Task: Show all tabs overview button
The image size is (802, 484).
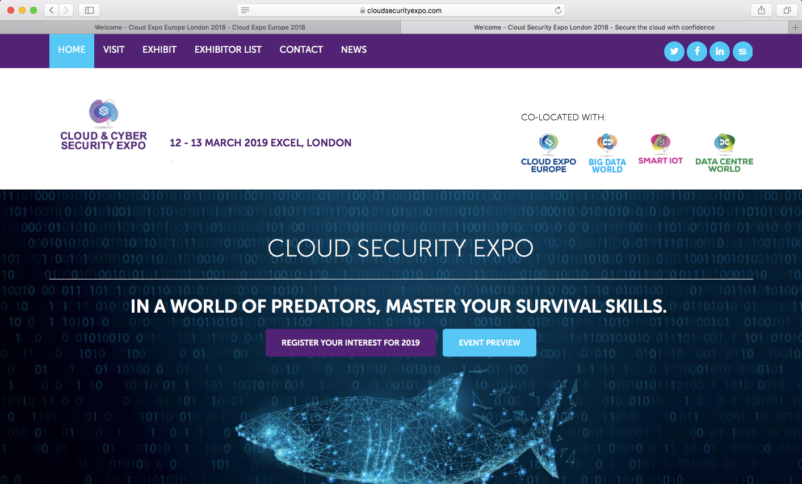Action: pos(787,10)
